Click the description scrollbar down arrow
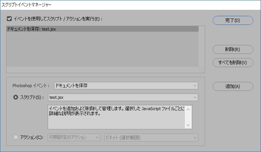 189,125
